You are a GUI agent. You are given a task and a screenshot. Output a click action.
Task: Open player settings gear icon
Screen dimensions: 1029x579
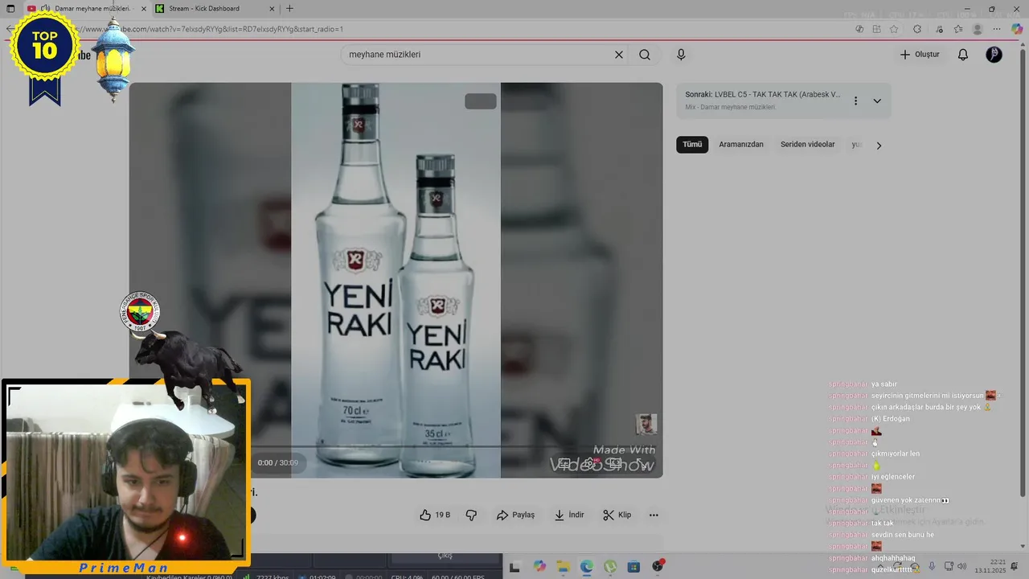589,463
